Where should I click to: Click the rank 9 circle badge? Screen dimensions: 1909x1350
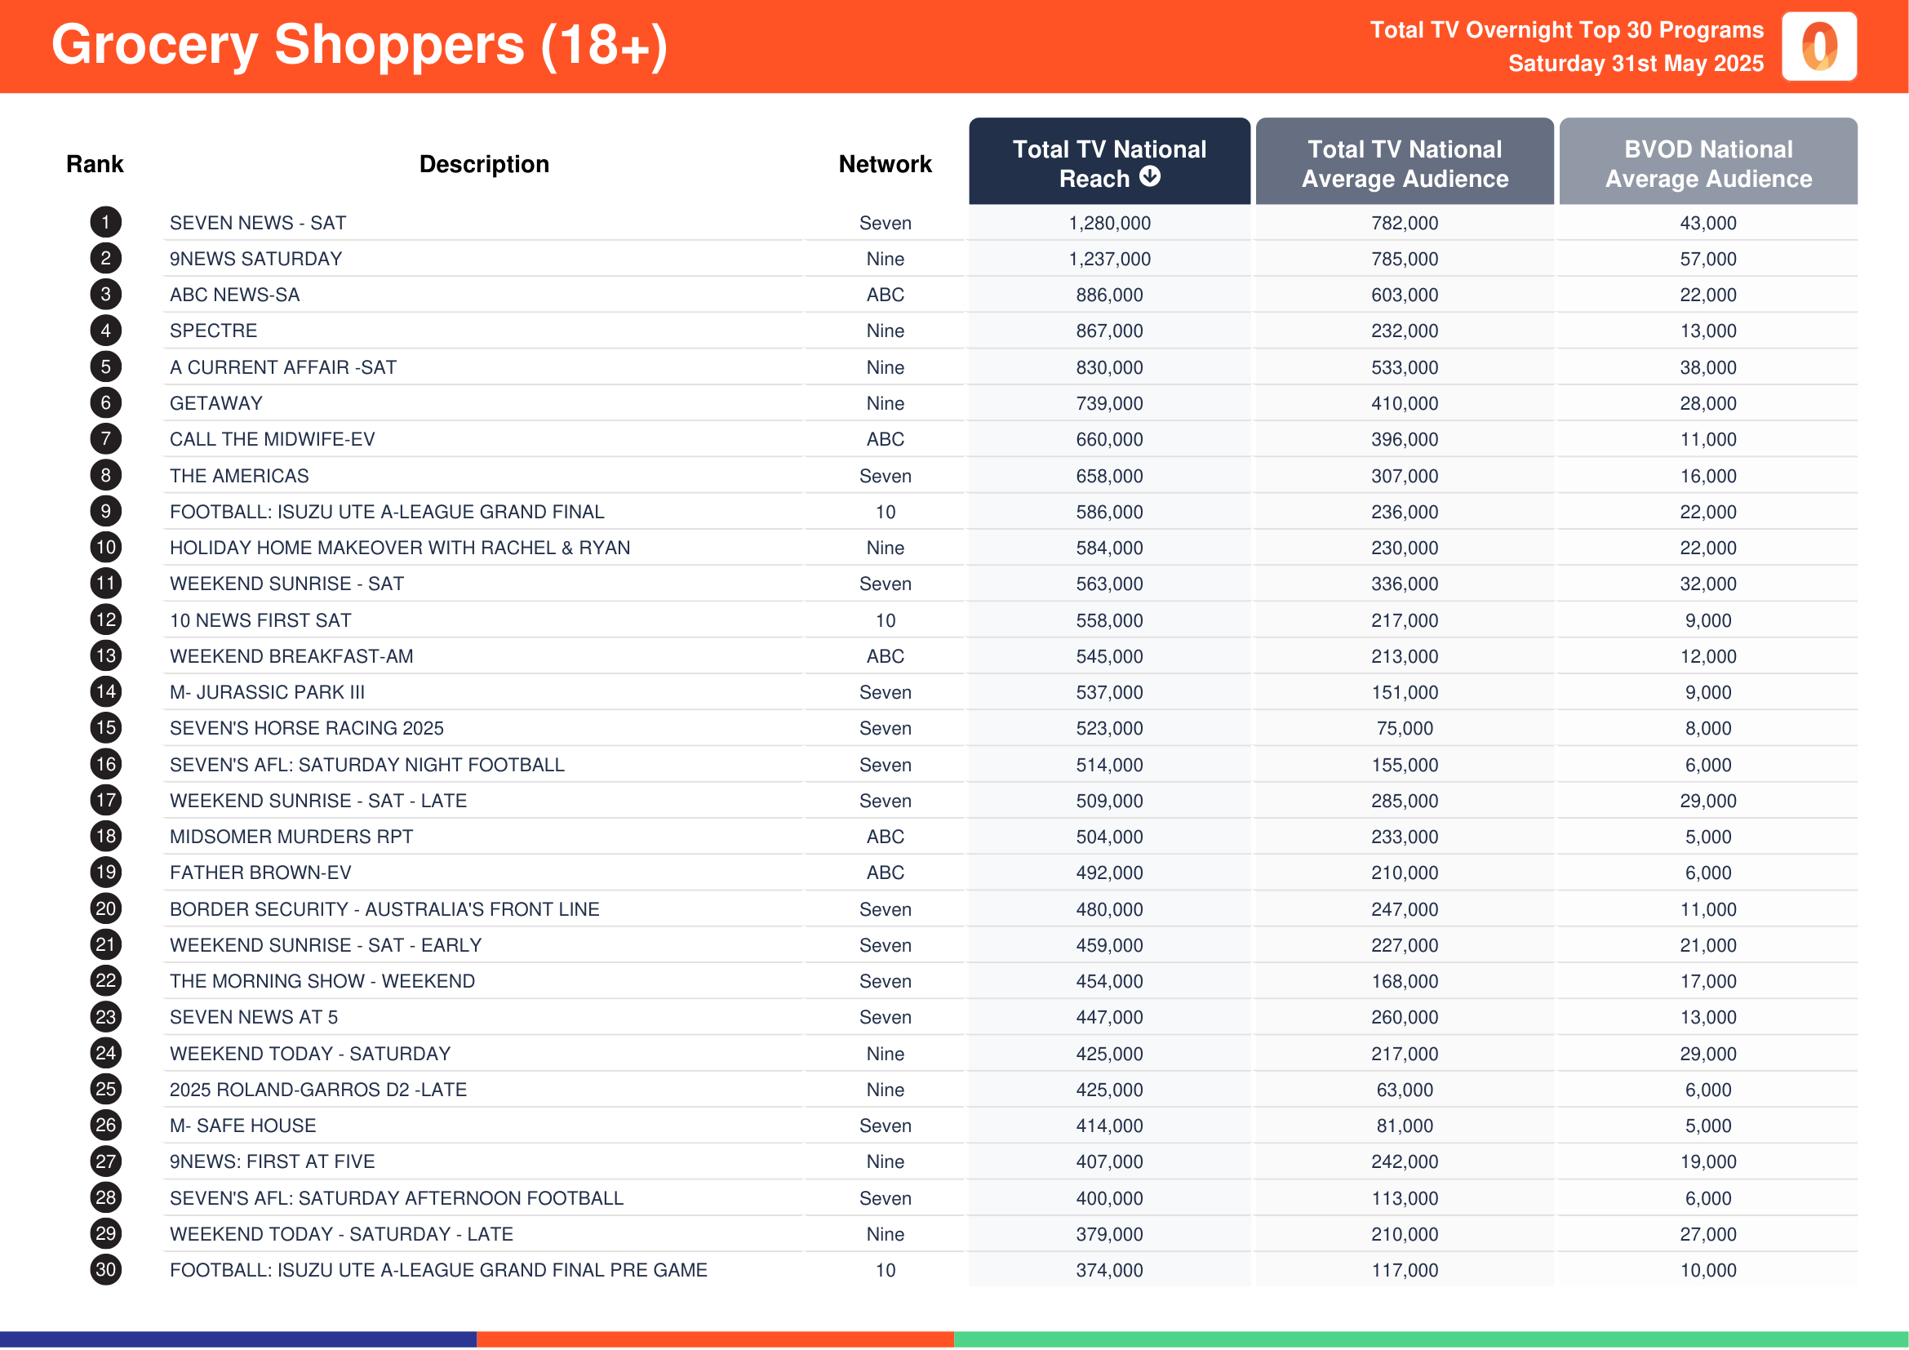tap(105, 511)
